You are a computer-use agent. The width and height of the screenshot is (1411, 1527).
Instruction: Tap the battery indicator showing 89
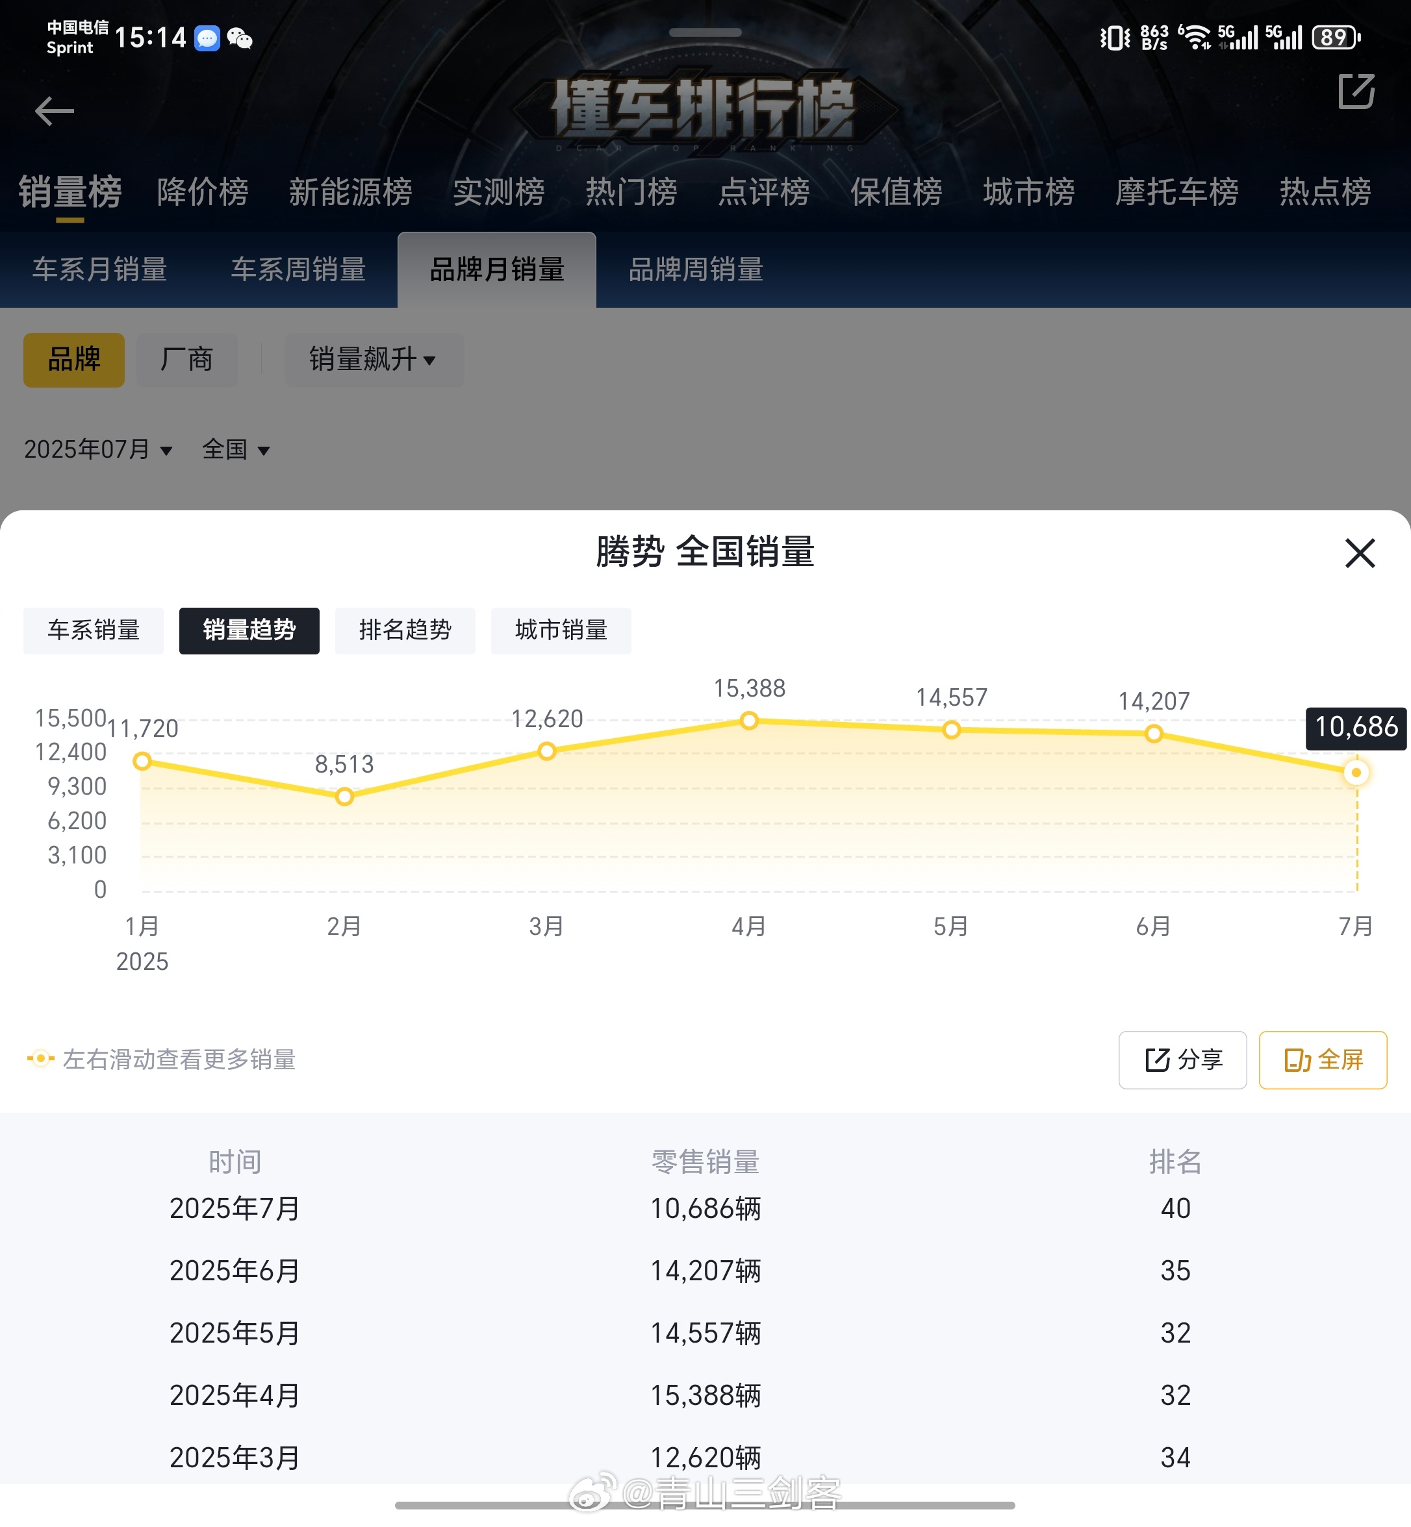point(1336,38)
